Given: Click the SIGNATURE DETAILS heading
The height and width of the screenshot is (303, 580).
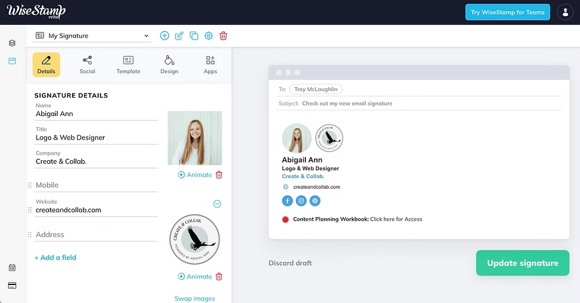Looking at the screenshot, I should [x=71, y=95].
